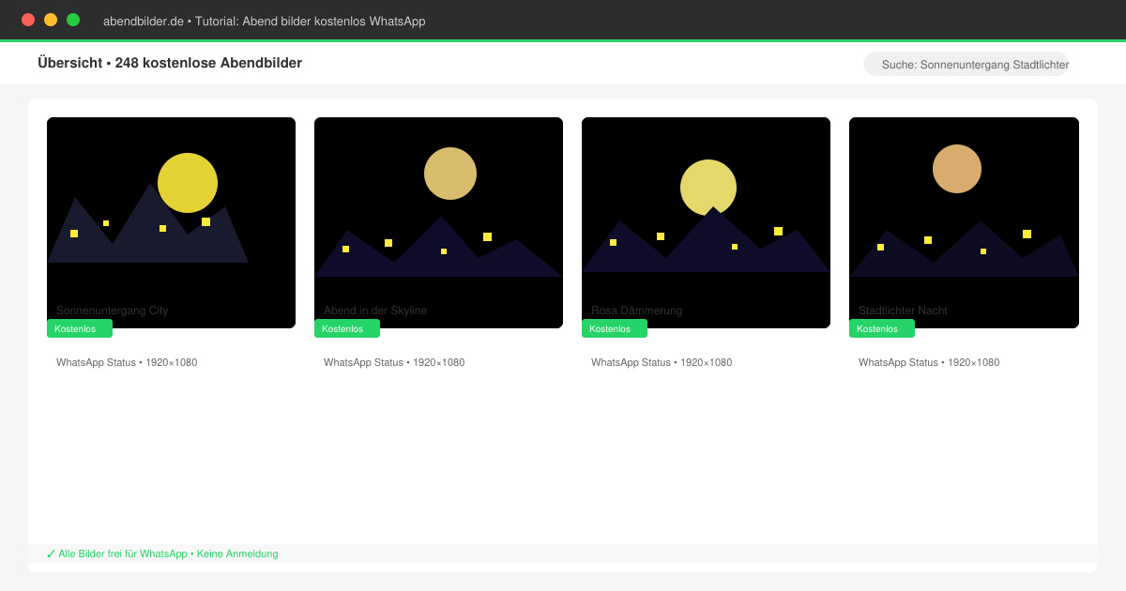Open the Abend in der Skyline thumbnail

click(438, 222)
